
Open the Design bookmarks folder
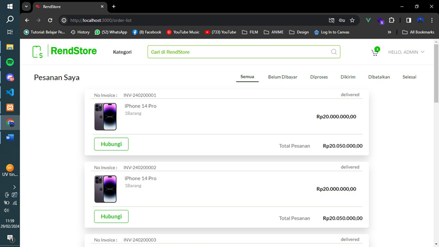[x=299, y=32]
